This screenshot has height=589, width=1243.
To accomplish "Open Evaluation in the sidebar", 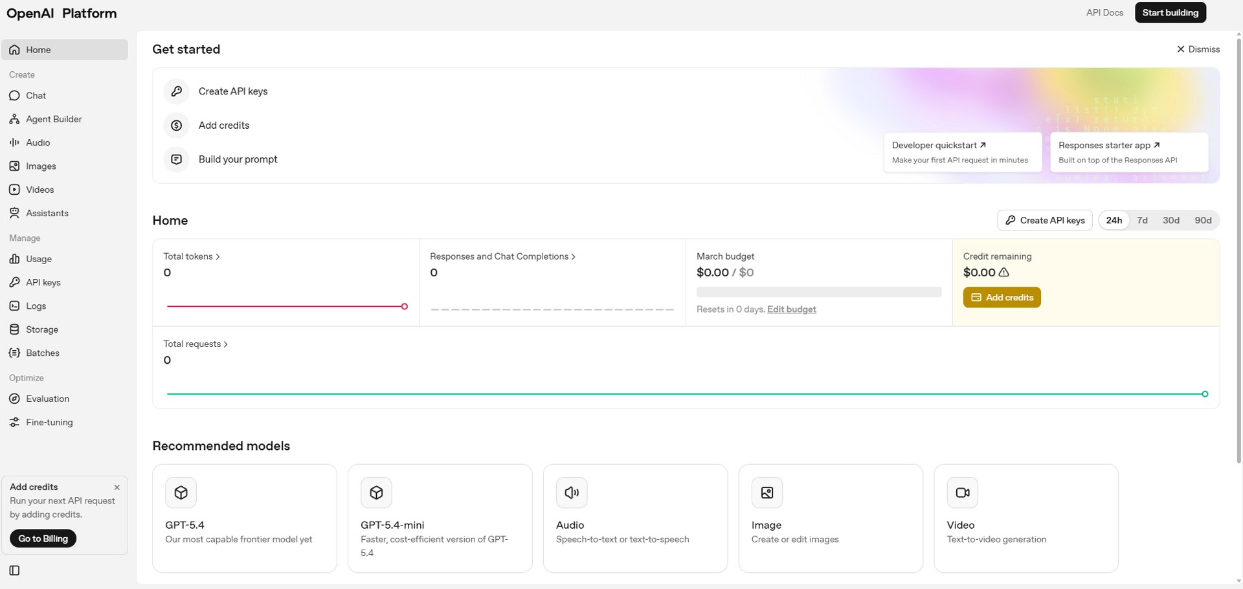I will click(x=65, y=399).
